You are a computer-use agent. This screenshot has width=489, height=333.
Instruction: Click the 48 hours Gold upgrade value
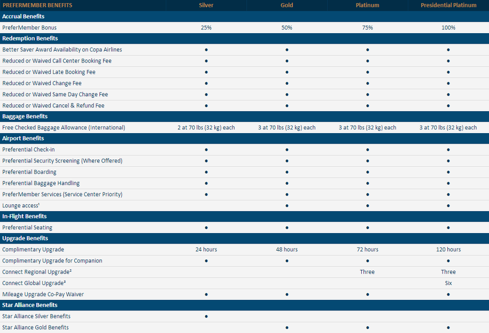(x=286, y=250)
